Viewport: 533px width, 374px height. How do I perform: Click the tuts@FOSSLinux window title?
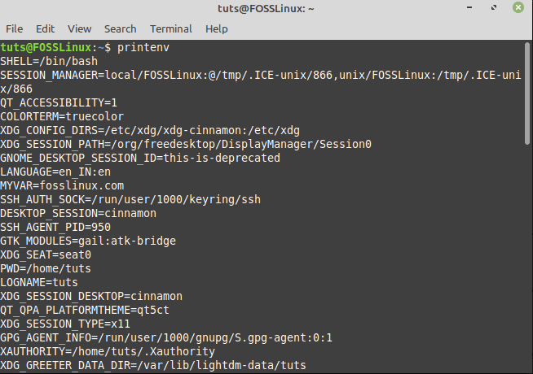(266, 8)
